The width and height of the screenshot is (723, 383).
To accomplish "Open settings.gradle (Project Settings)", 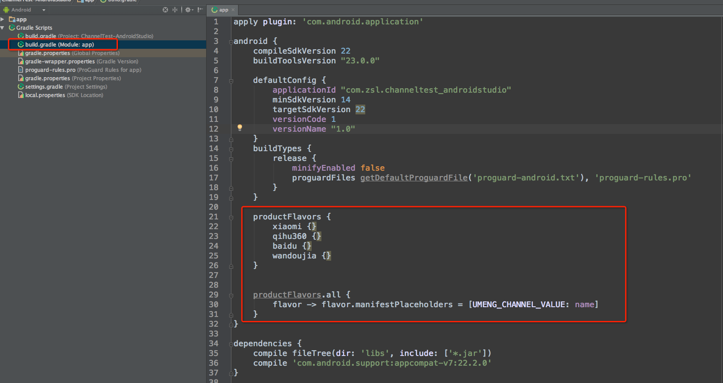I will [63, 87].
